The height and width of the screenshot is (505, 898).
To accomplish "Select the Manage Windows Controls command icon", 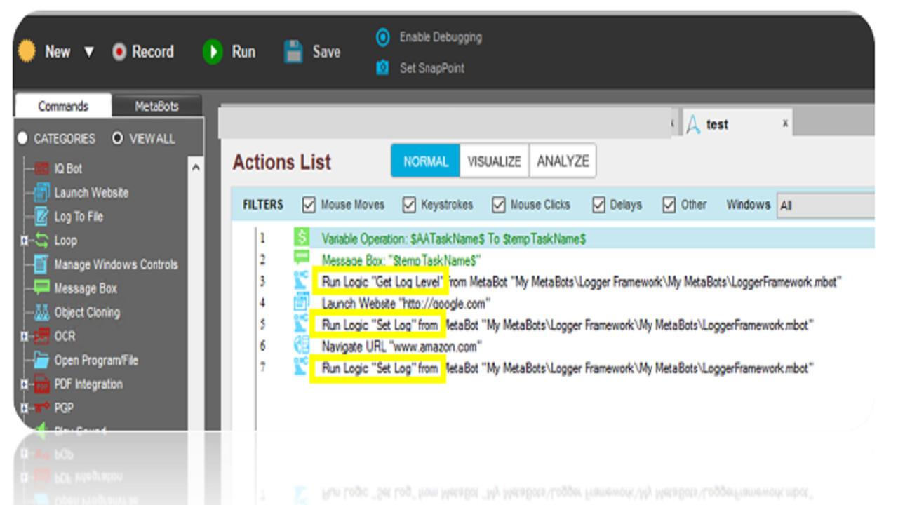I will 43,264.
